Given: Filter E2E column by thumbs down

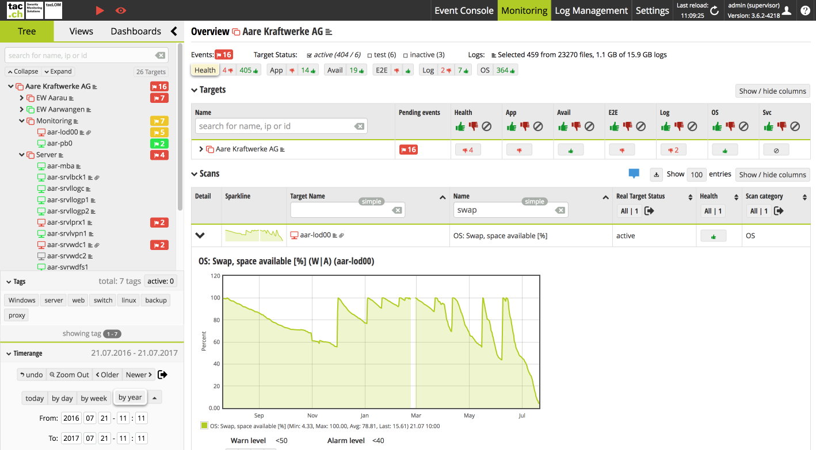Looking at the screenshot, I should (x=627, y=126).
